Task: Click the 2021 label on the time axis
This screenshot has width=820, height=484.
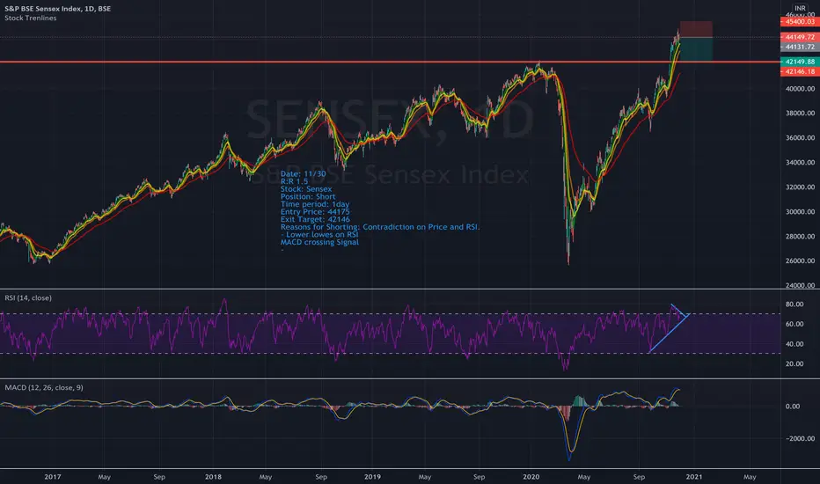Action: pyautogui.click(x=694, y=477)
